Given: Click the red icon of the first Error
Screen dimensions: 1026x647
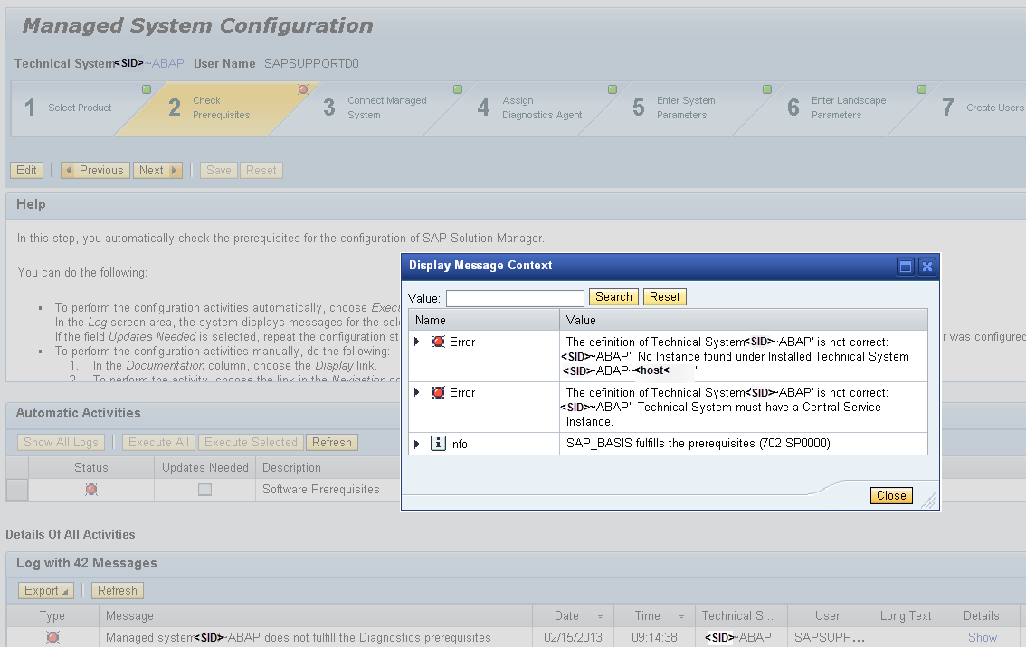Looking at the screenshot, I should pos(439,342).
